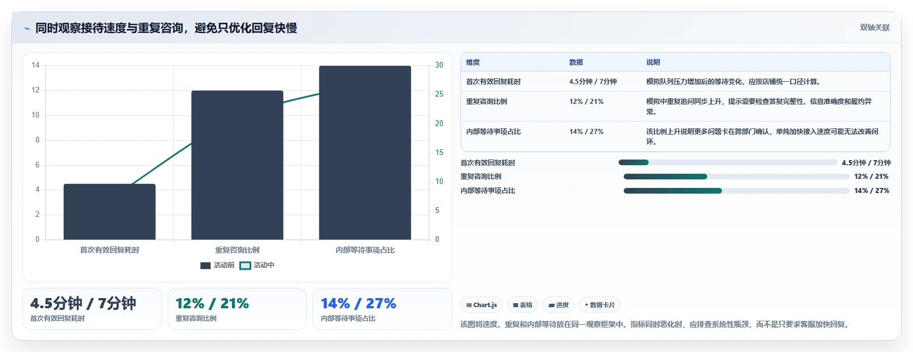Click the Chart.js tag

(482, 305)
